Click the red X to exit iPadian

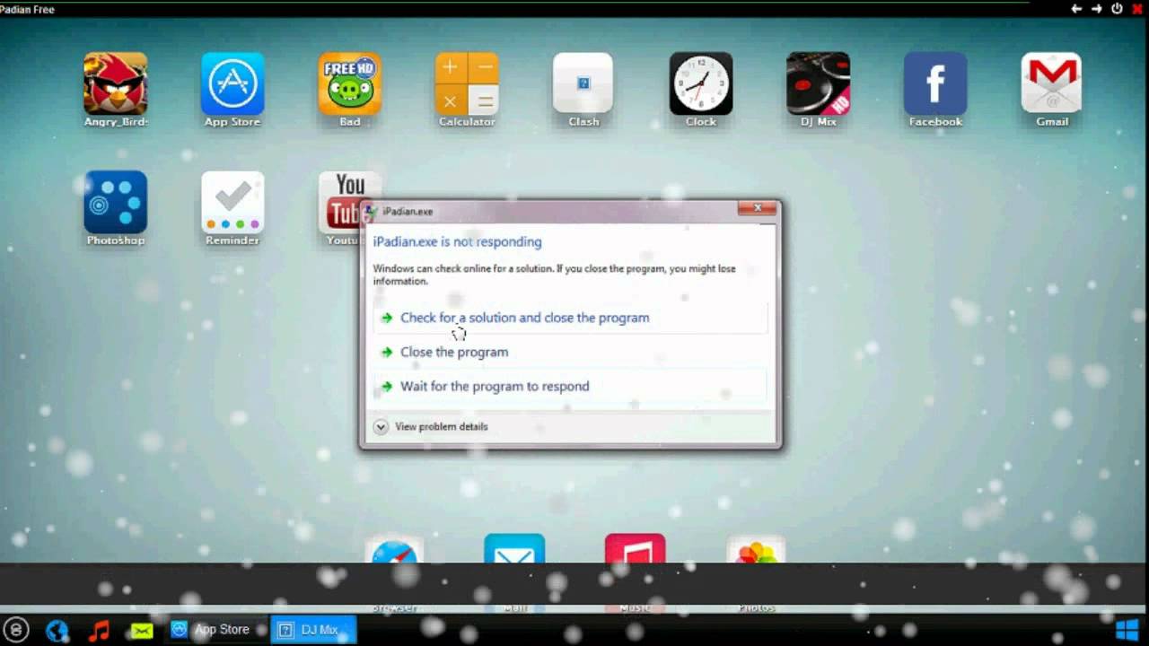click(1138, 9)
